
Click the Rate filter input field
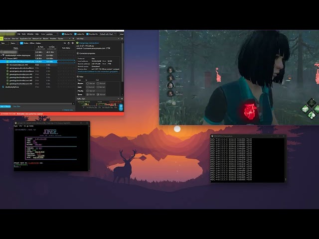pyautogui.click(x=4, y=43)
